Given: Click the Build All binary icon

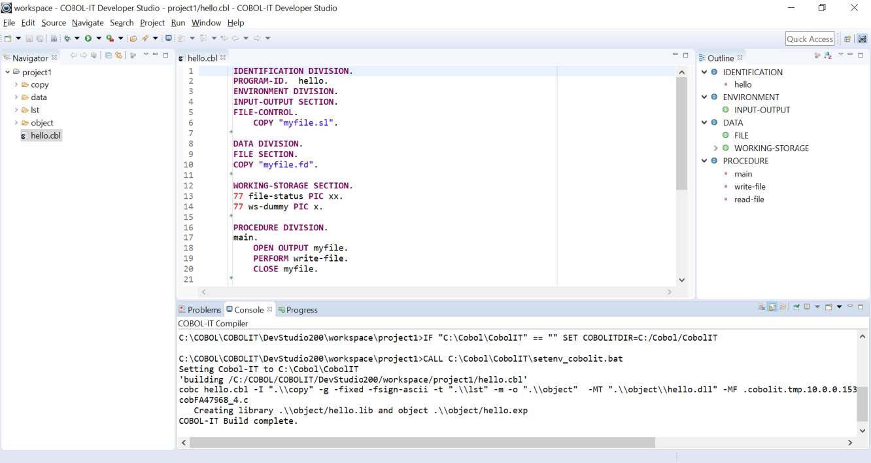Looking at the screenshot, I should click(x=54, y=39).
